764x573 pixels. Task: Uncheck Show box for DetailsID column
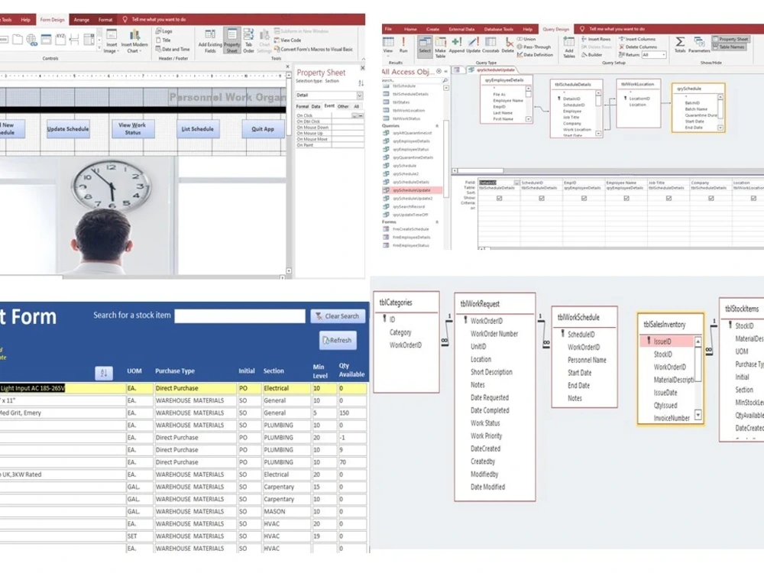(500, 199)
